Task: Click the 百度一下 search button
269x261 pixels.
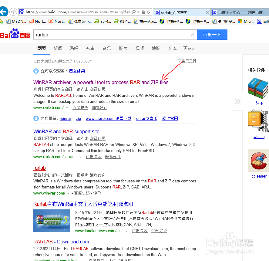Action: coord(212,35)
